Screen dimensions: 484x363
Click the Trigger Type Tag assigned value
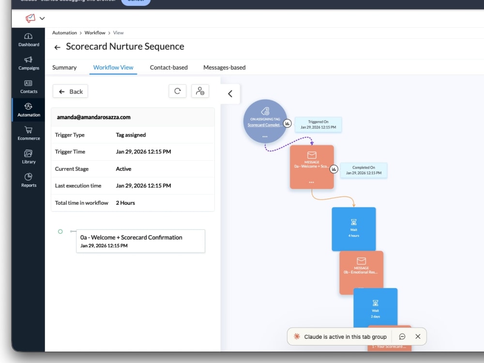[x=131, y=135]
